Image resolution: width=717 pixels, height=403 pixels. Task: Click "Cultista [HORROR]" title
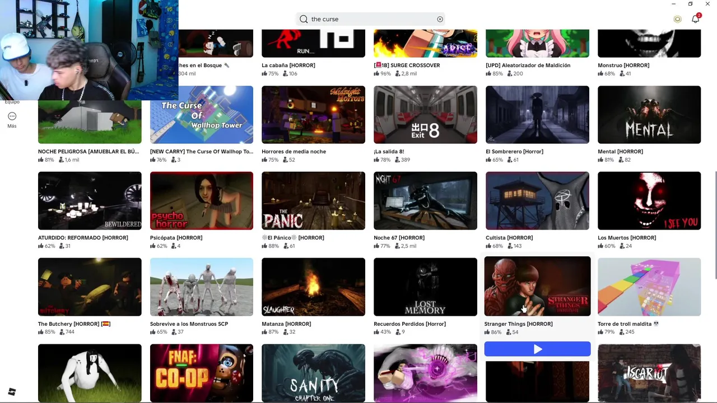[509, 238]
